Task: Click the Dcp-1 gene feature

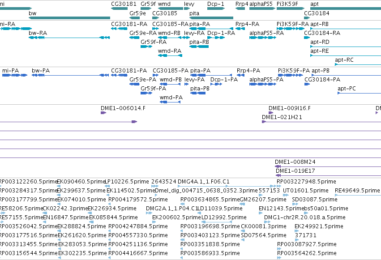Action: pos(216,9)
